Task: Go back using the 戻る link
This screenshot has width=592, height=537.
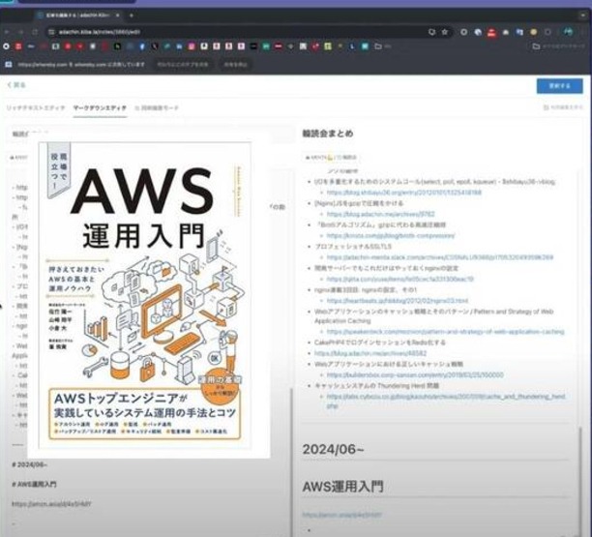Action: point(16,85)
